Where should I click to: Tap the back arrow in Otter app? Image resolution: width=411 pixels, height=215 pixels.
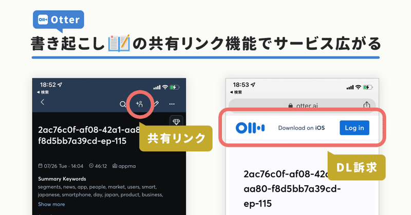43,102
